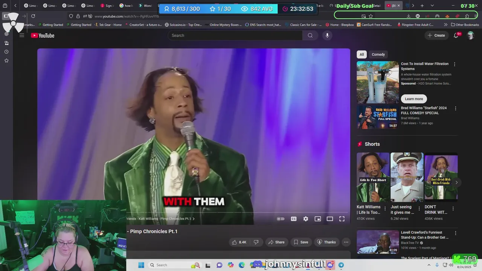Open Telegram from the taskbar
Image resolution: width=482 pixels, height=271 pixels.
click(x=341, y=265)
